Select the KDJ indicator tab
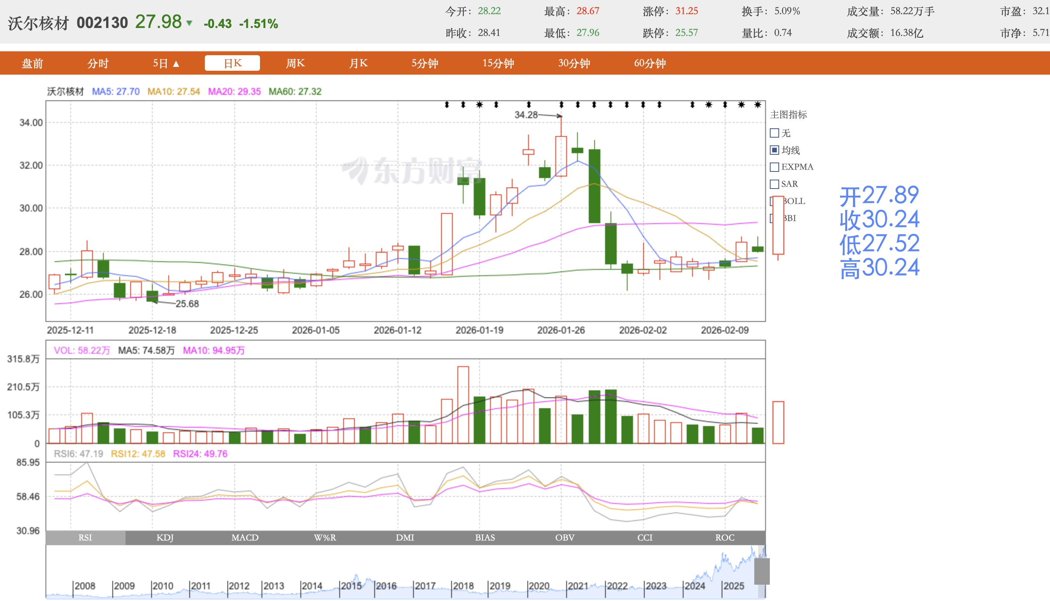1050x601 pixels. coord(165,537)
